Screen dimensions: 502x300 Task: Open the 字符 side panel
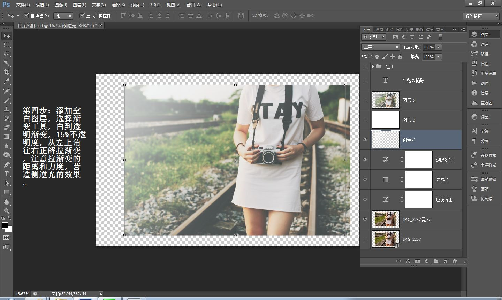click(485, 131)
